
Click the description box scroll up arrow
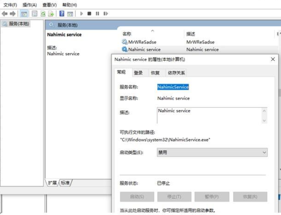tap(264, 111)
